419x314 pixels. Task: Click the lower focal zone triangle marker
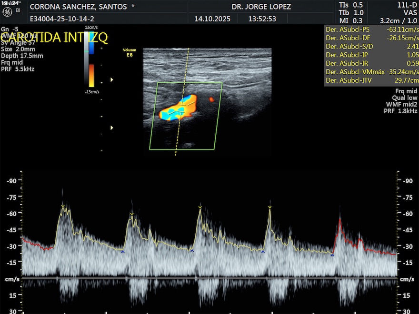pos(112,128)
